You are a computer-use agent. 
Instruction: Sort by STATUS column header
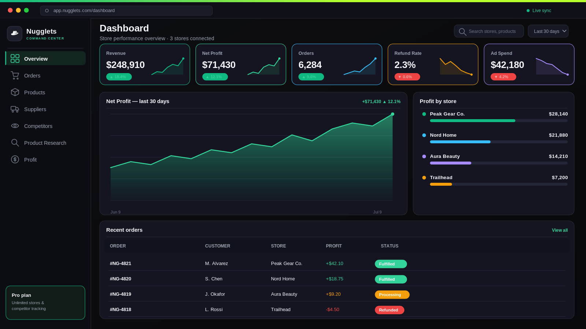(x=390, y=246)
